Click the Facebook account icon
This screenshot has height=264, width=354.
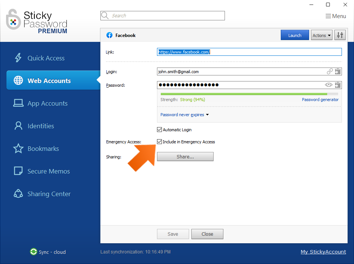tap(109, 35)
